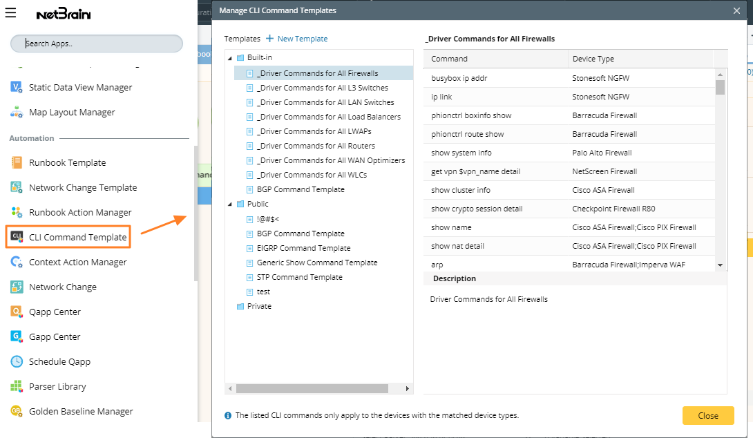Open the hamburger menu icon

pos(10,13)
